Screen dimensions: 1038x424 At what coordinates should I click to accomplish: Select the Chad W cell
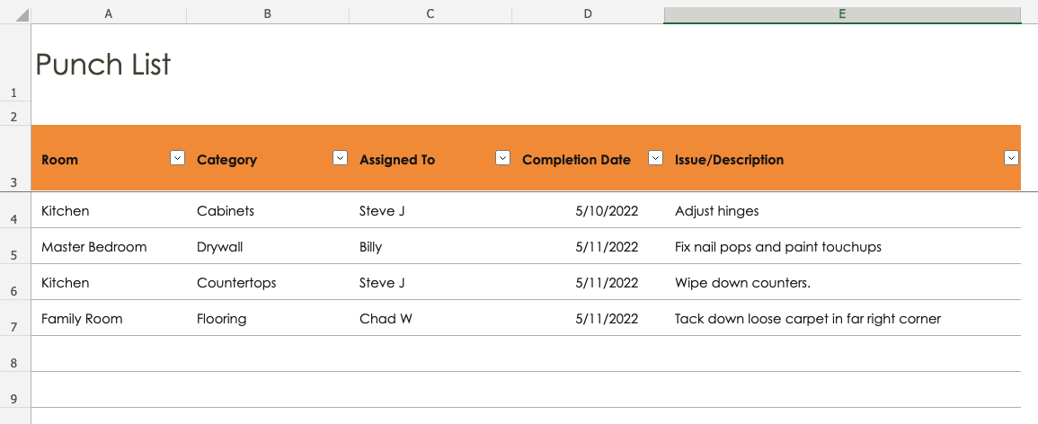point(430,317)
